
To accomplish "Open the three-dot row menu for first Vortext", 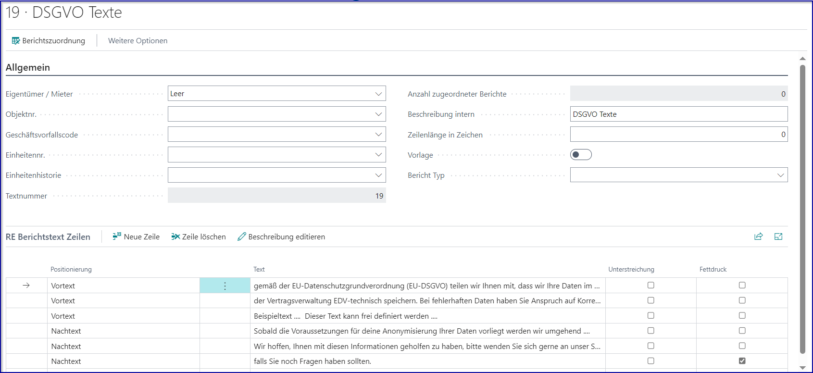I will [225, 286].
